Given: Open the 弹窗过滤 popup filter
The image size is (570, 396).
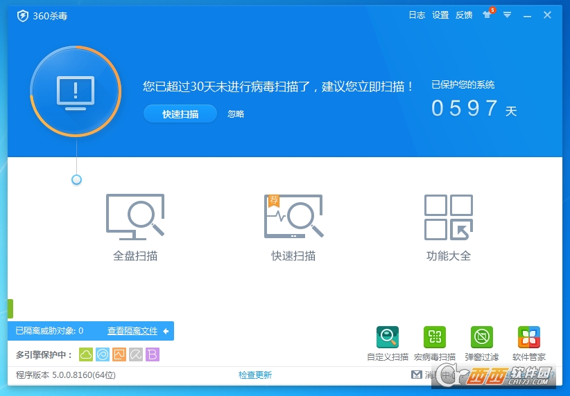Looking at the screenshot, I should pos(482,338).
